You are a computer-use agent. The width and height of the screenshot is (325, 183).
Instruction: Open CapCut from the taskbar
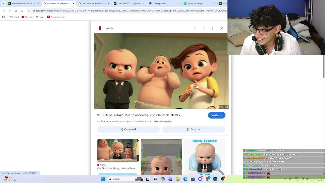coord(155,179)
